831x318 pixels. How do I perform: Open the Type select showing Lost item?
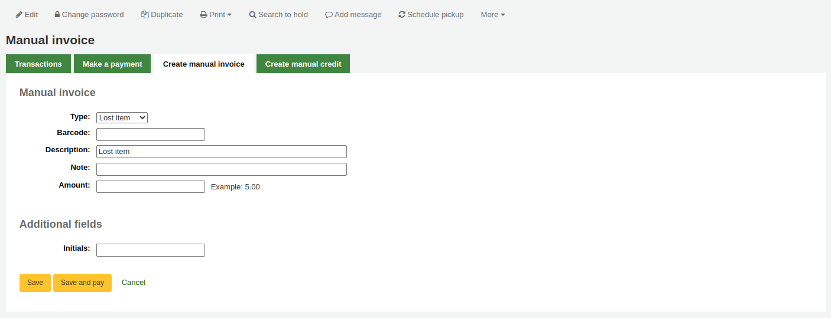pos(122,117)
